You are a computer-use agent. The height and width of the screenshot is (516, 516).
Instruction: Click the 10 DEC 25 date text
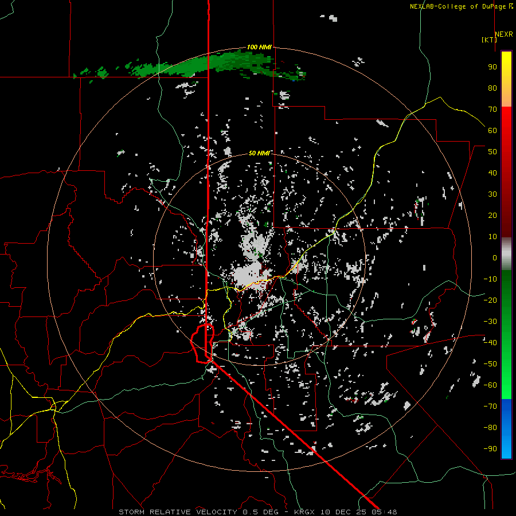(343, 512)
